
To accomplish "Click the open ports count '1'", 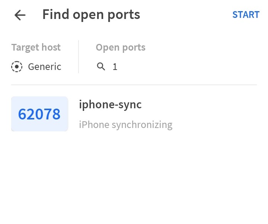I will [115, 67].
